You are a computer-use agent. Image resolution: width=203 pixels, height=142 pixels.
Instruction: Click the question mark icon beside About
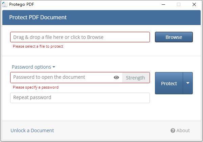point(173,131)
